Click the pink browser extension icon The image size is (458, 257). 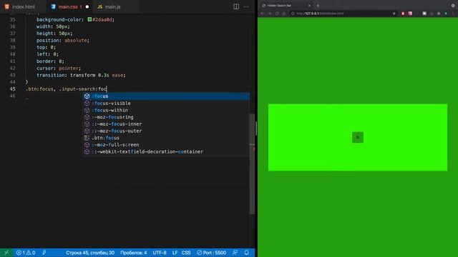[x=410, y=14]
